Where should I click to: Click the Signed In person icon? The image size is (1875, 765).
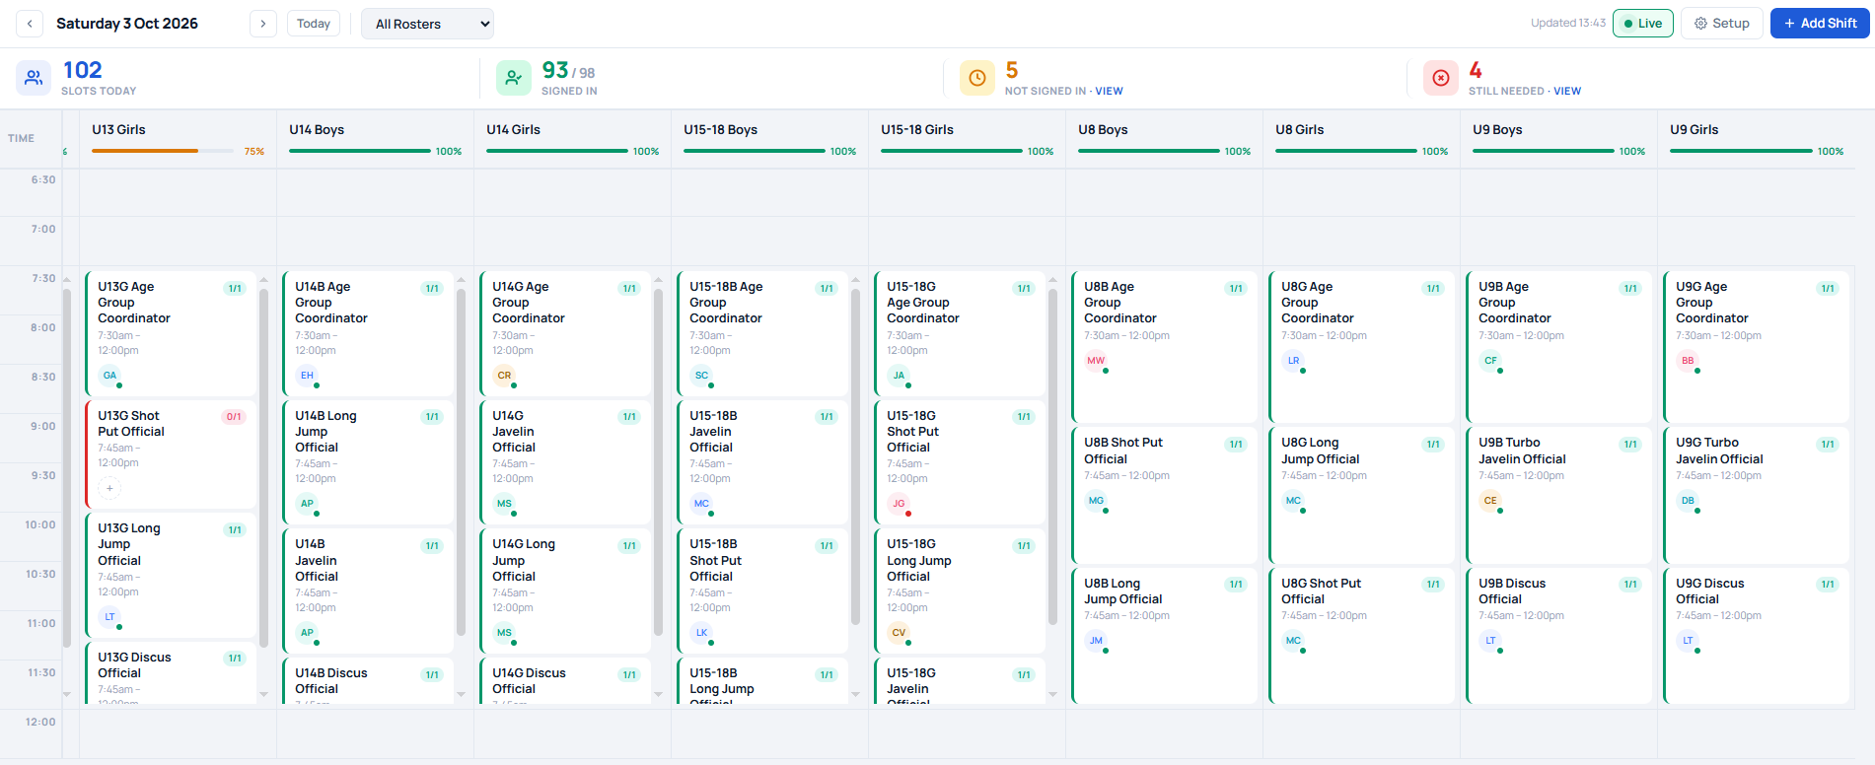[x=514, y=78]
